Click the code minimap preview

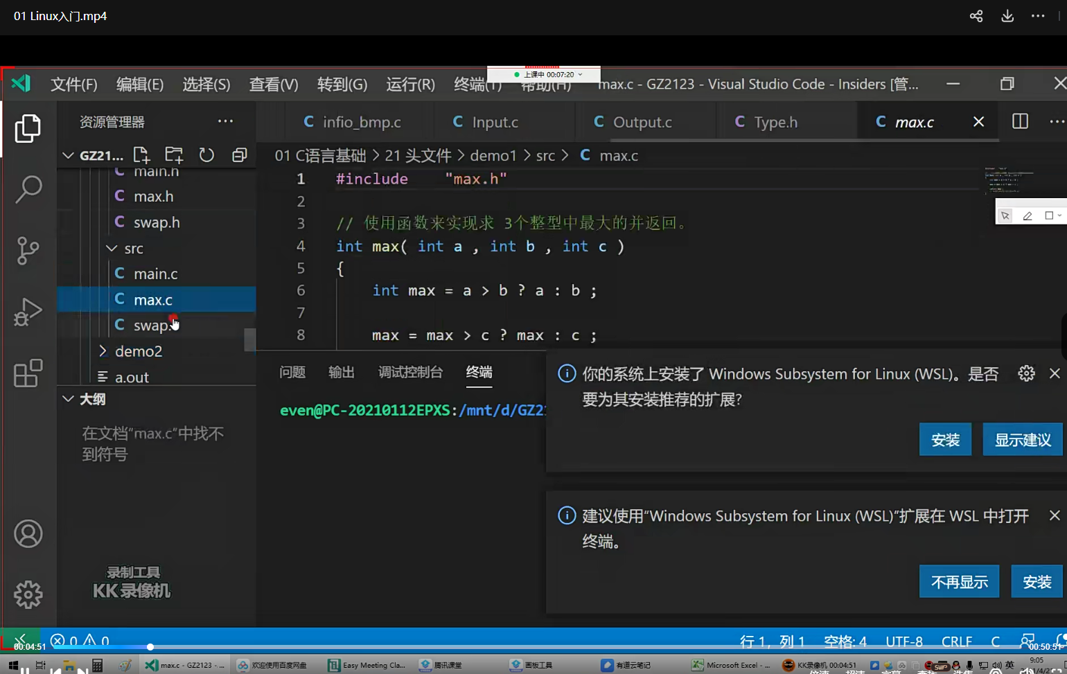coord(1009,180)
